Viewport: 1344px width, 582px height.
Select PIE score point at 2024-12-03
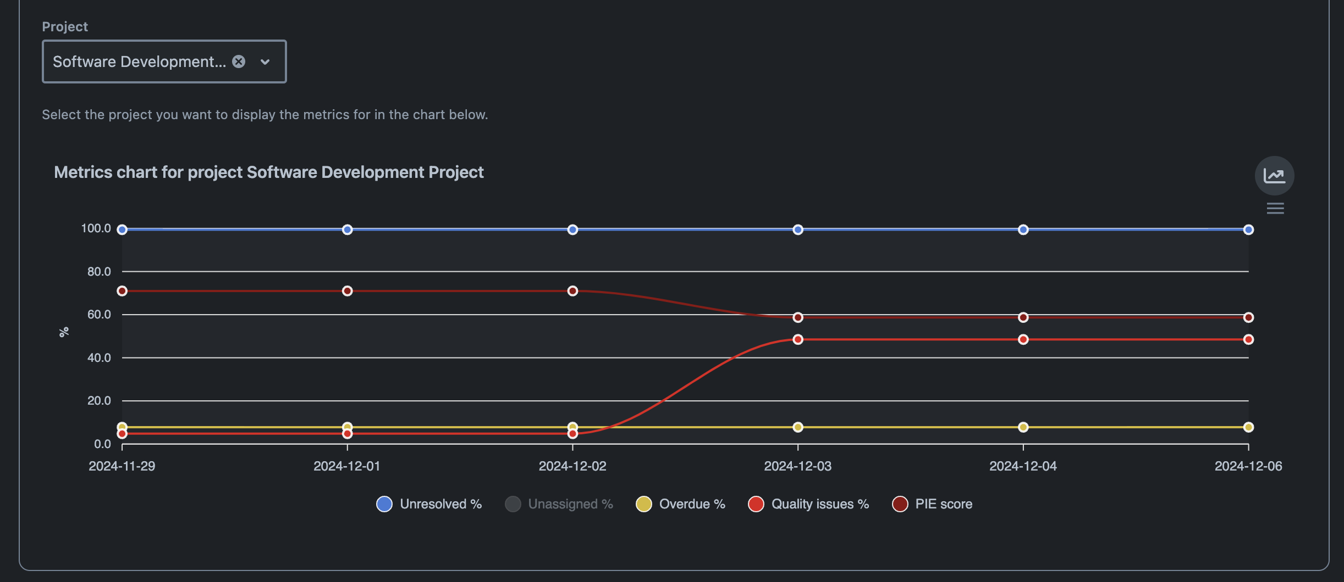tap(798, 317)
